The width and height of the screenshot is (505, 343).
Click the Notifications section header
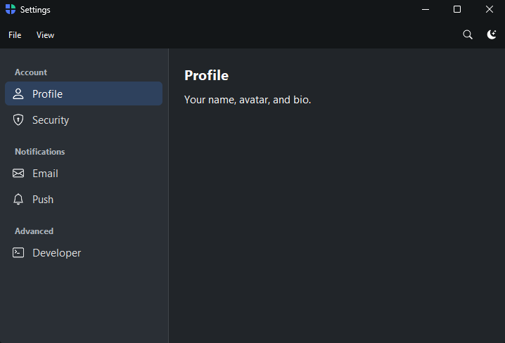pos(40,152)
